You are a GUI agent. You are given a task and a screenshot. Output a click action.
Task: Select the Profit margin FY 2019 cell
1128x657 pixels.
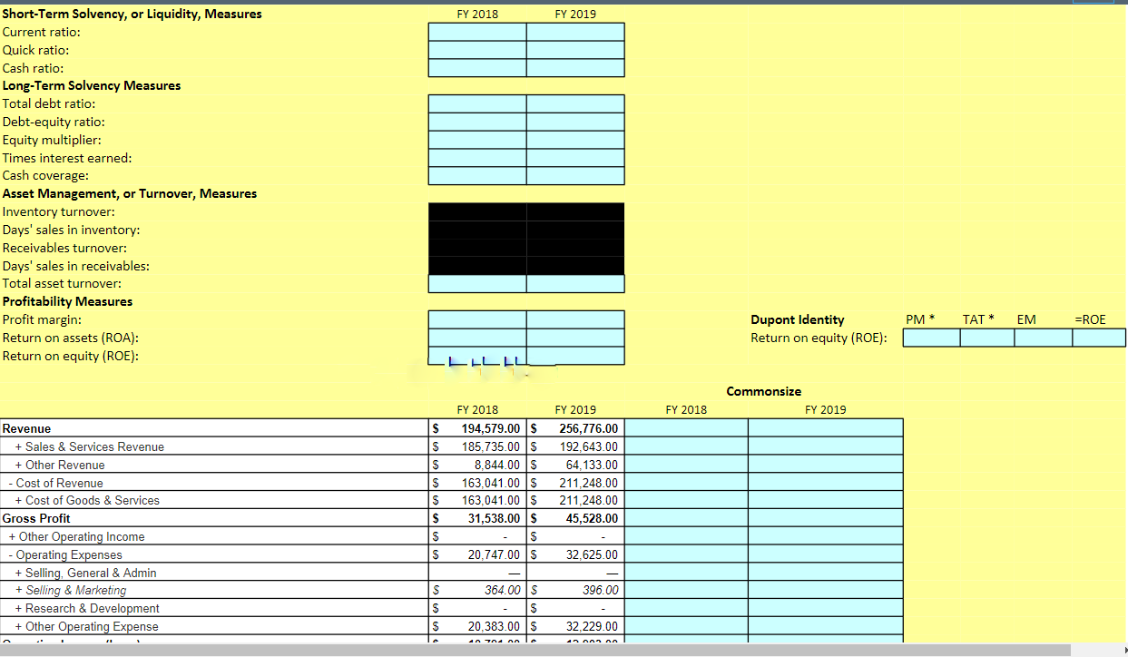point(575,319)
